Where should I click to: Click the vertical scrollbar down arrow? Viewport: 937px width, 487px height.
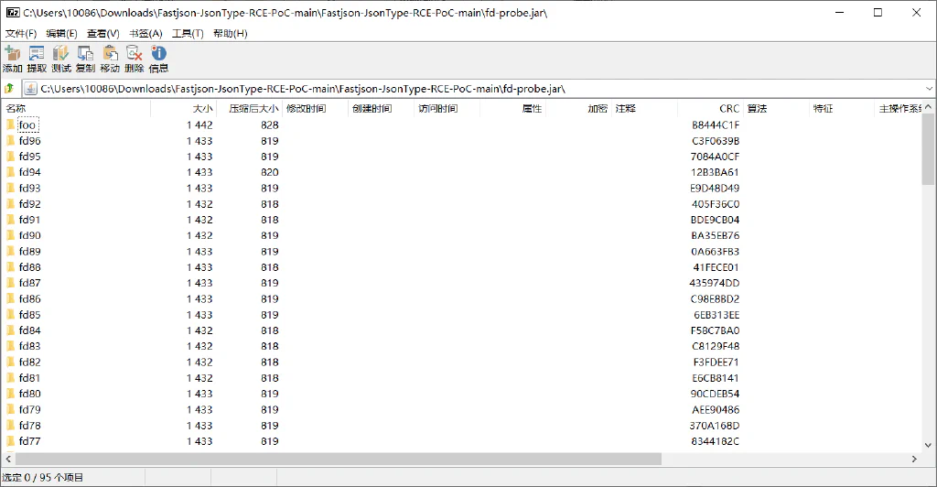(928, 445)
